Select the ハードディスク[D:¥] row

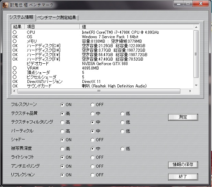point(102,50)
